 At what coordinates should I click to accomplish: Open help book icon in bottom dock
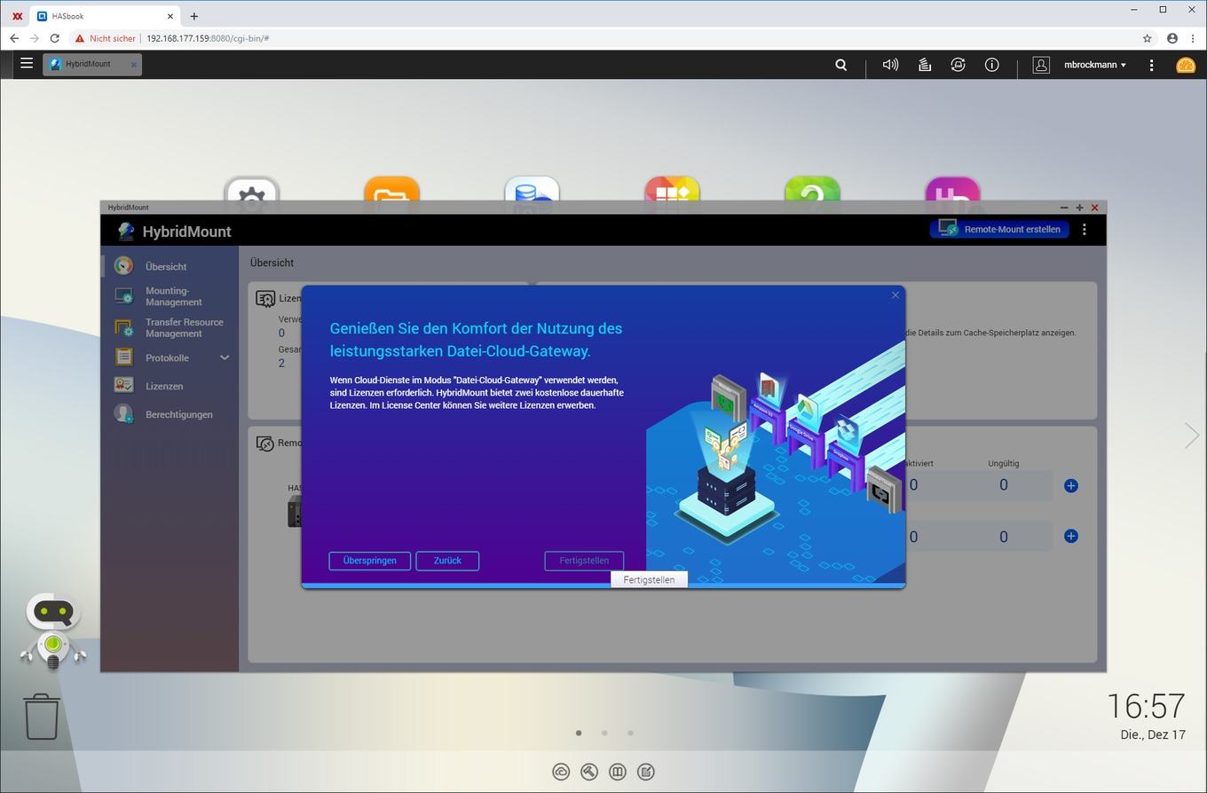[618, 772]
